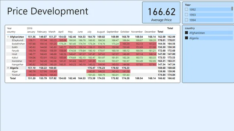Select the $Daykundi row label
This screenshot has height=131, width=234.
(x=18, y=40)
